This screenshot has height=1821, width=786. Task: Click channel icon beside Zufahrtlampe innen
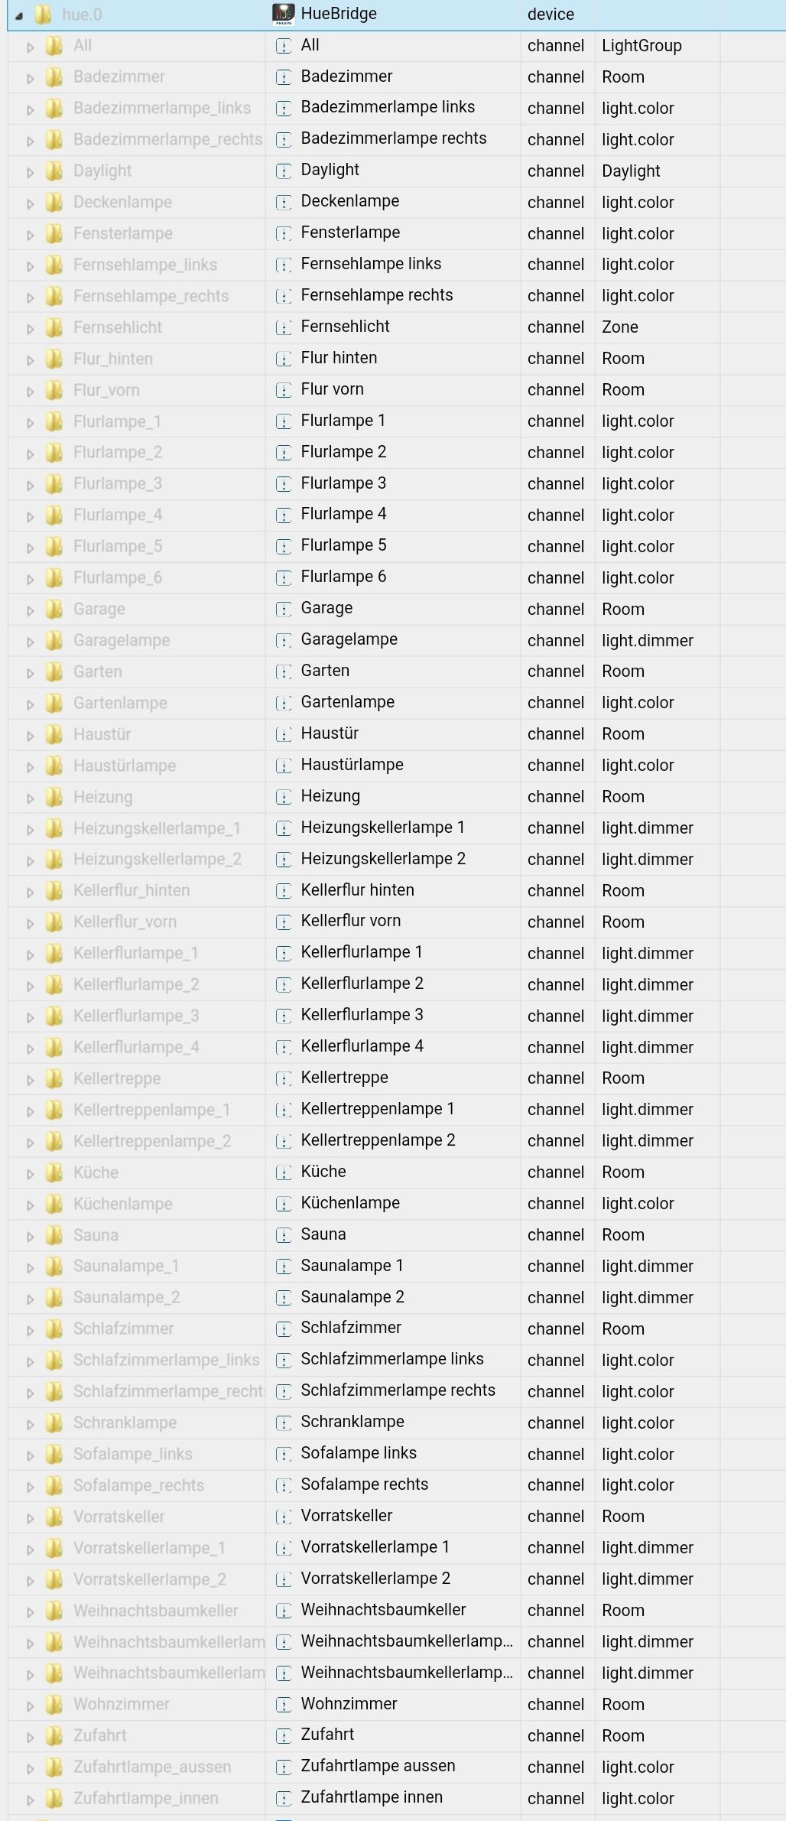coord(284,1798)
